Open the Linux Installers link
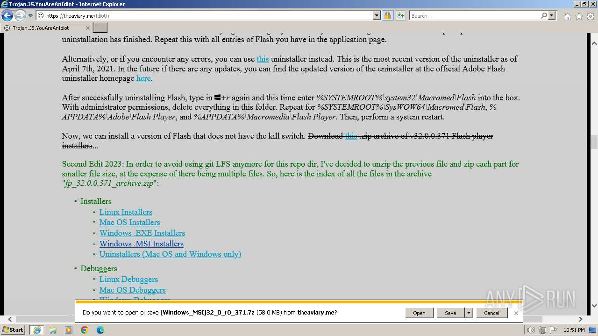This screenshot has height=336, width=598. [x=126, y=212]
